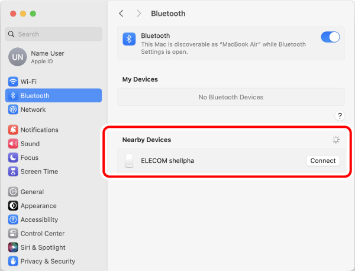Screen dimensions: 355x271
Task: Turn off the Bluetooth switch
Action: pyautogui.click(x=330, y=37)
